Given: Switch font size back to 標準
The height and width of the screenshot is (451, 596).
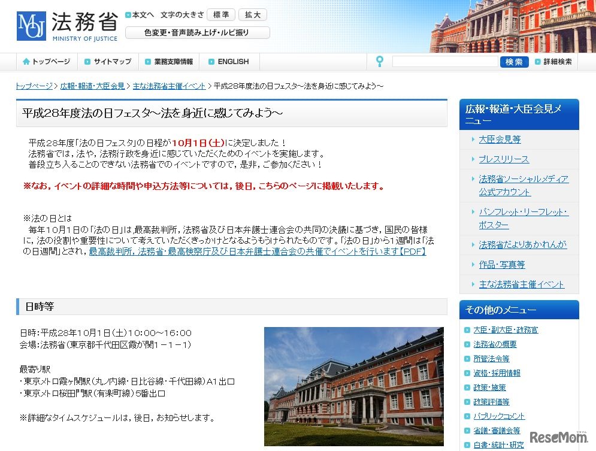Looking at the screenshot, I should (x=220, y=14).
